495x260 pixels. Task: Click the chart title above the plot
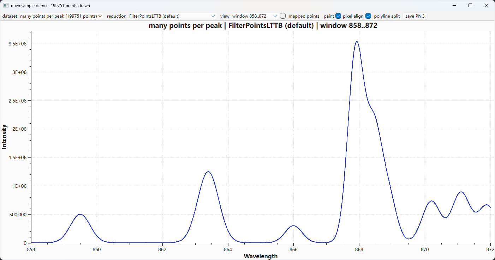coord(263,25)
